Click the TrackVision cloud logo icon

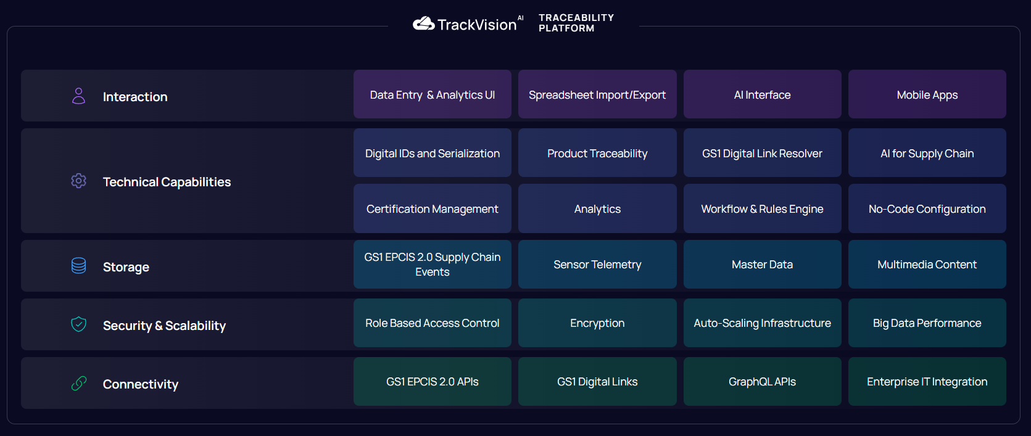[x=424, y=23]
